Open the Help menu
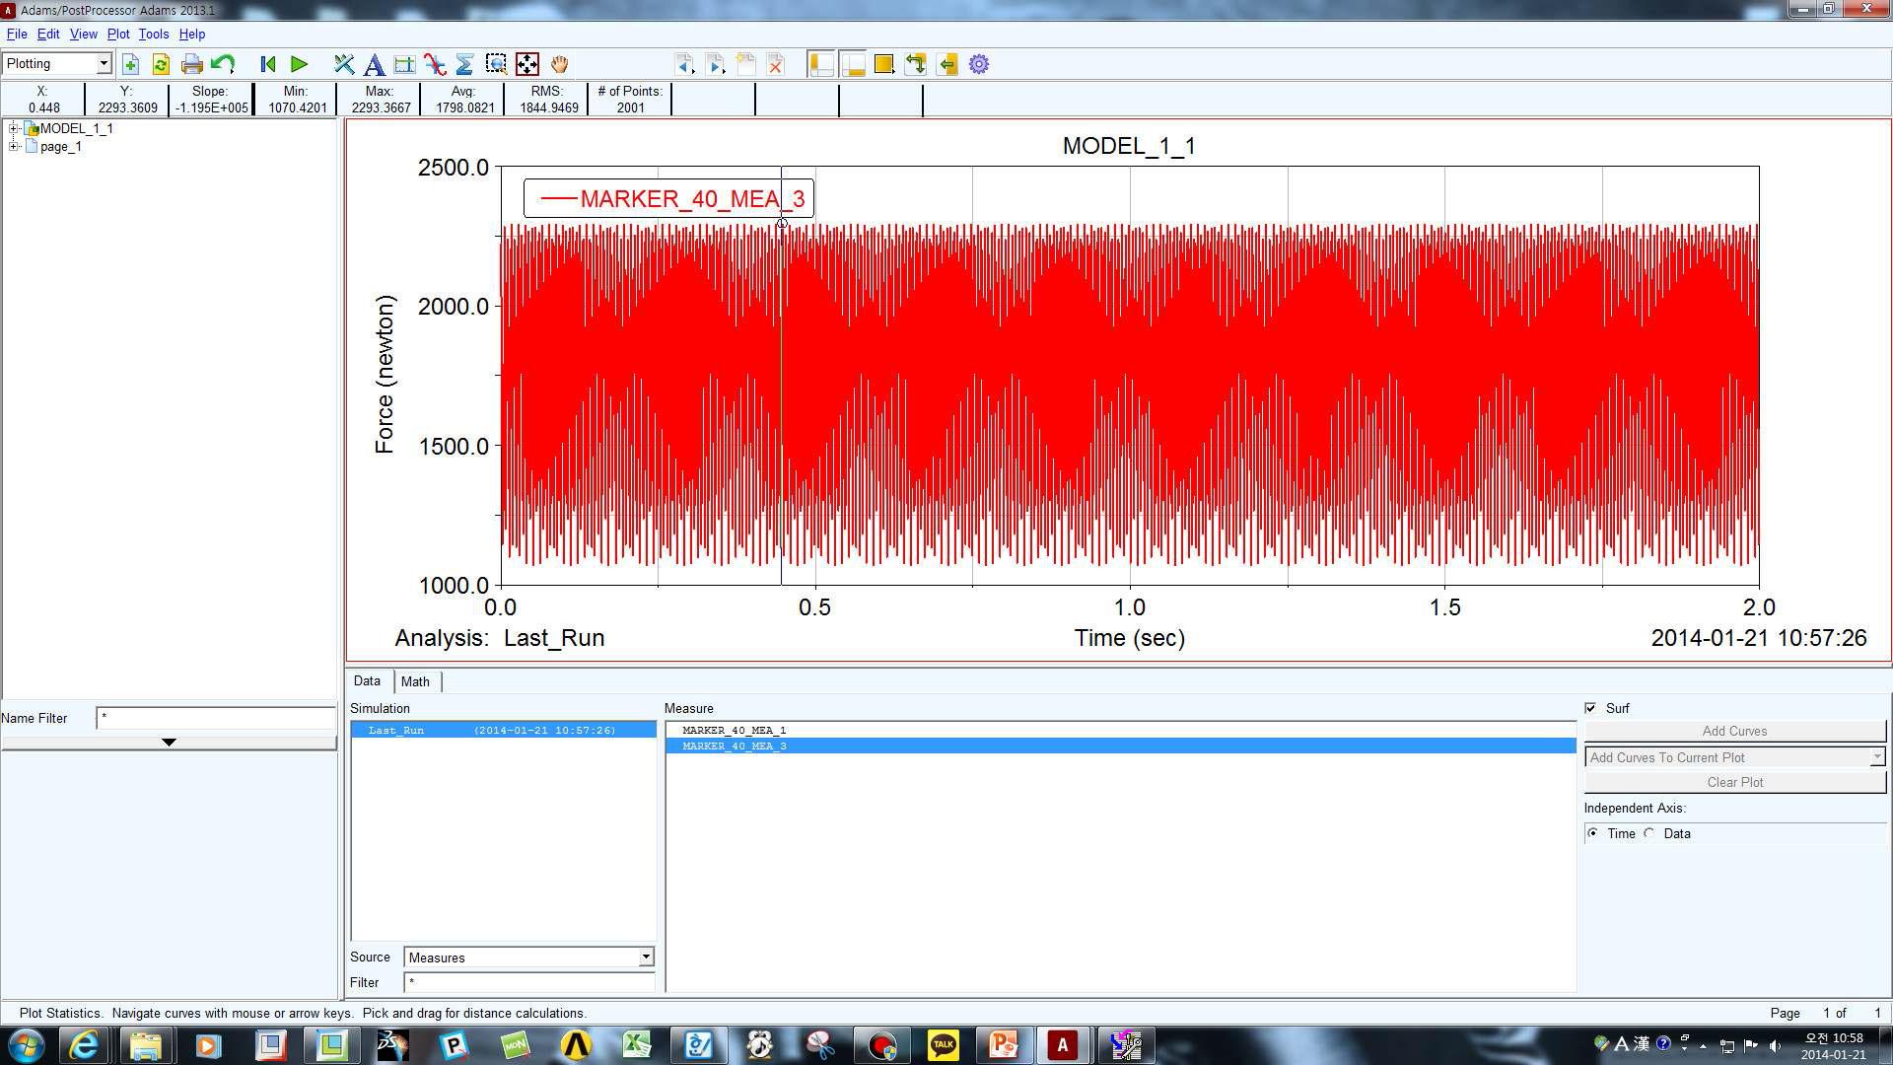The width and height of the screenshot is (1893, 1065). coord(192,34)
